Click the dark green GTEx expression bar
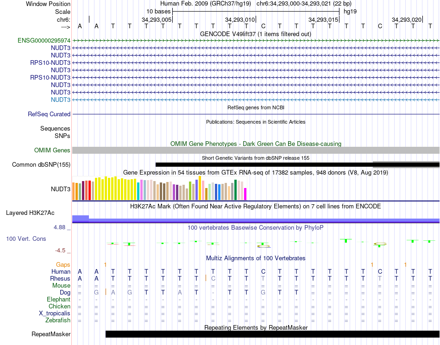This screenshot has height=345, width=440. (235, 190)
